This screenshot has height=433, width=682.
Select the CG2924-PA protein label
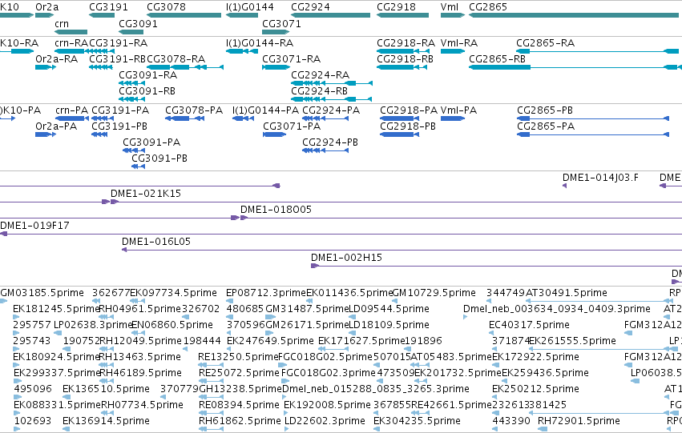(331, 110)
